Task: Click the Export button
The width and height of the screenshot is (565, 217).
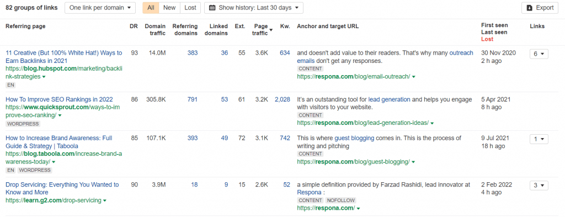Action: pyautogui.click(x=540, y=8)
